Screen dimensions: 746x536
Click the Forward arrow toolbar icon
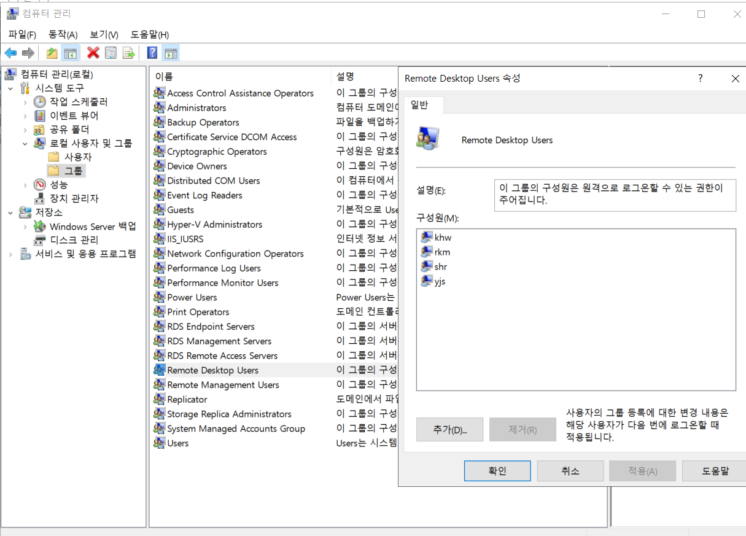click(28, 53)
